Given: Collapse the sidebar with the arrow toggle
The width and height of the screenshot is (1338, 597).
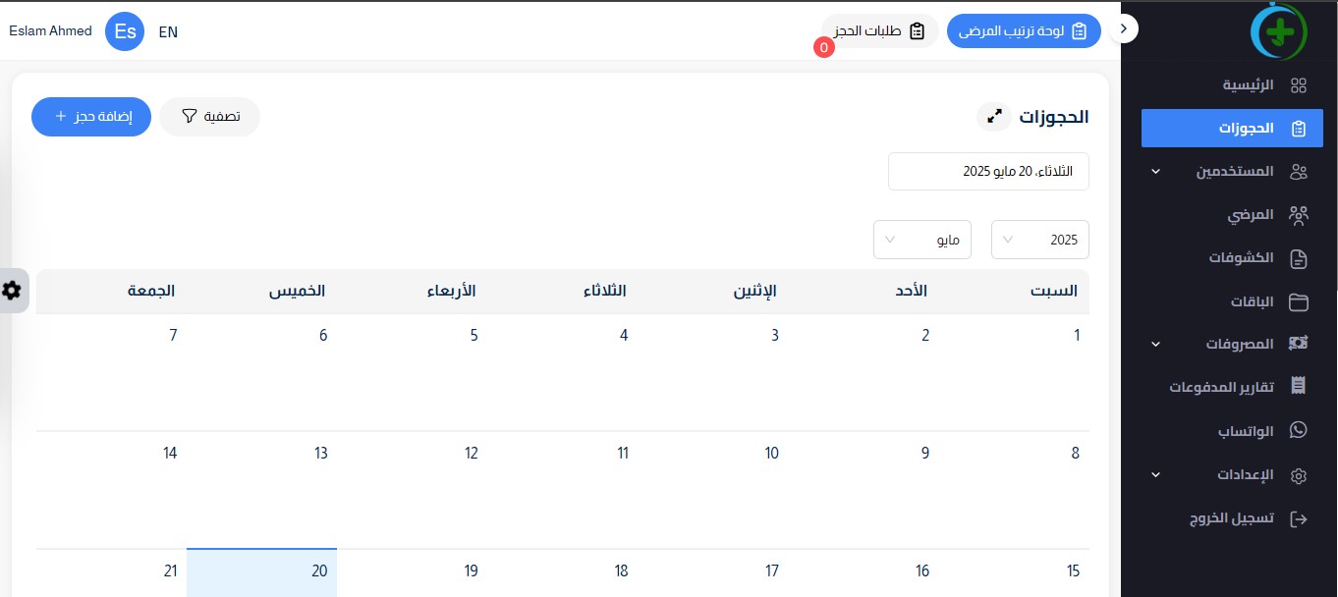Looking at the screenshot, I should [1124, 29].
